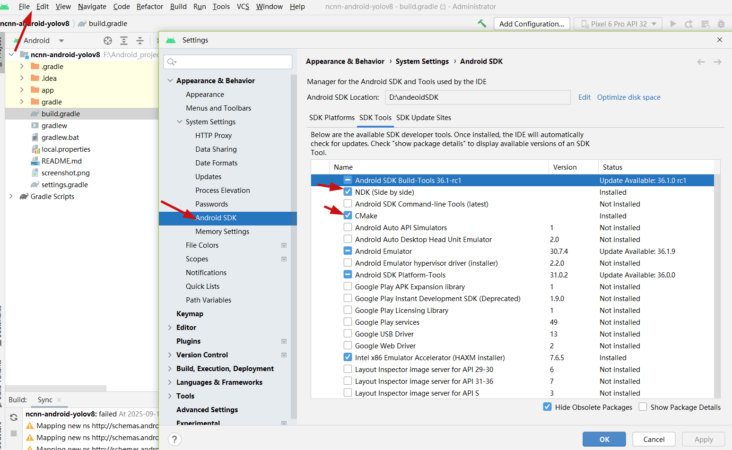This screenshot has width=732, height=450.
Task: Click the README.md file icon
Action: [35, 161]
